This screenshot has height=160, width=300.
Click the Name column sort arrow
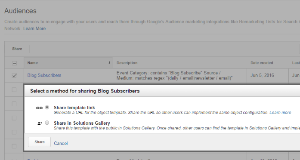(109, 63)
